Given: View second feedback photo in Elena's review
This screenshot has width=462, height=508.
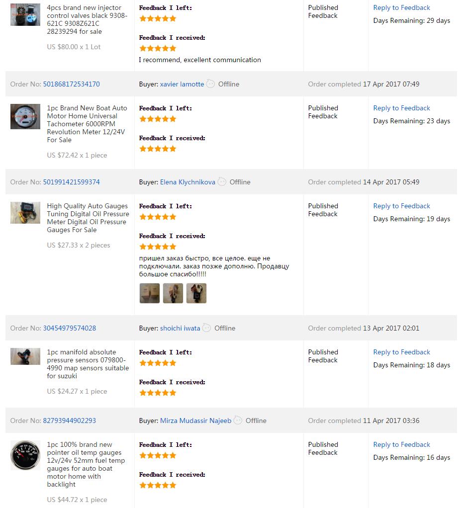Looking at the screenshot, I should tap(173, 293).
